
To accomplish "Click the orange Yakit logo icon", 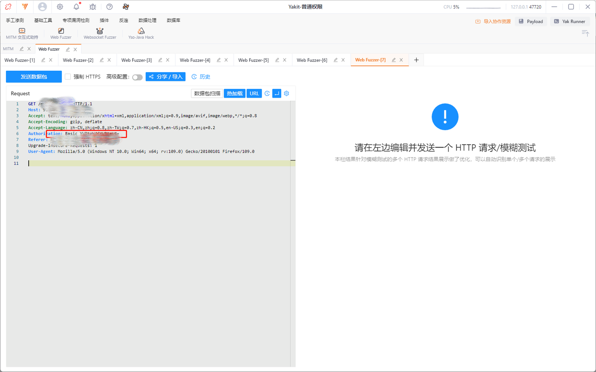I will [x=25, y=7].
